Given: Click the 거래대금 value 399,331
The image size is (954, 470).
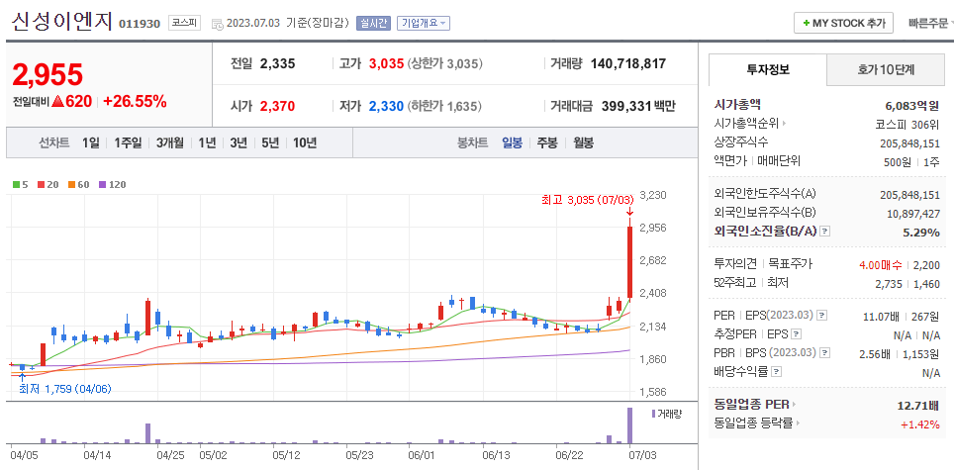Looking at the screenshot, I should pos(626,107).
